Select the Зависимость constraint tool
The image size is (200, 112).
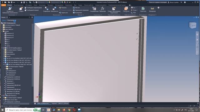pos(54,9)
